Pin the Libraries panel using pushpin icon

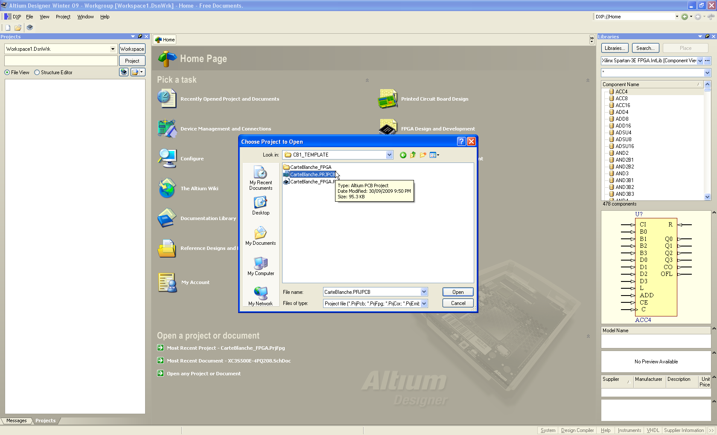tap(707, 36)
